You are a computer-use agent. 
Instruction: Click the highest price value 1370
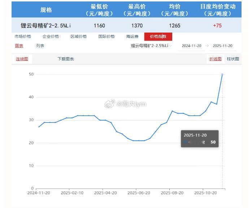(x=137, y=26)
